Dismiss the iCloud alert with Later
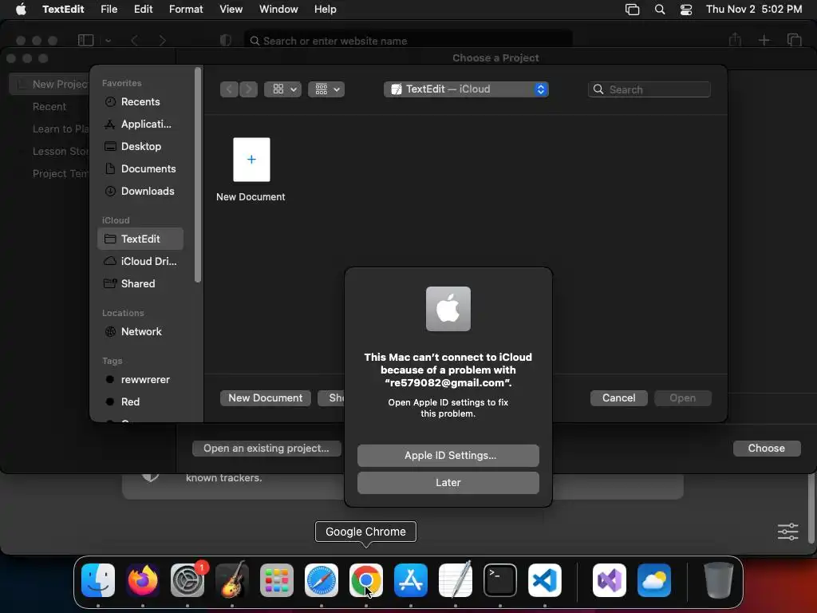This screenshot has width=817, height=613. tap(448, 483)
